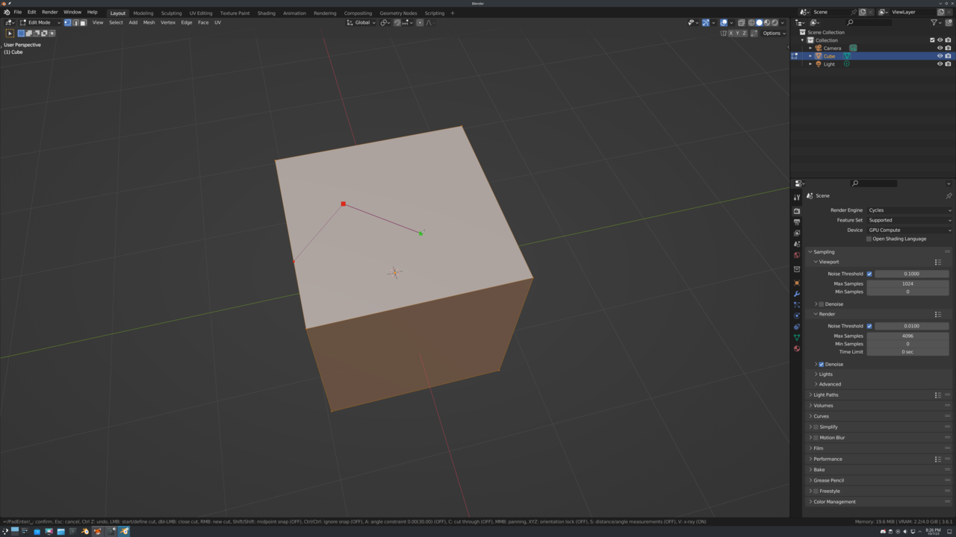The height and width of the screenshot is (537, 956).
Task: Open the Object Data properties tab icon
Action: click(797, 338)
